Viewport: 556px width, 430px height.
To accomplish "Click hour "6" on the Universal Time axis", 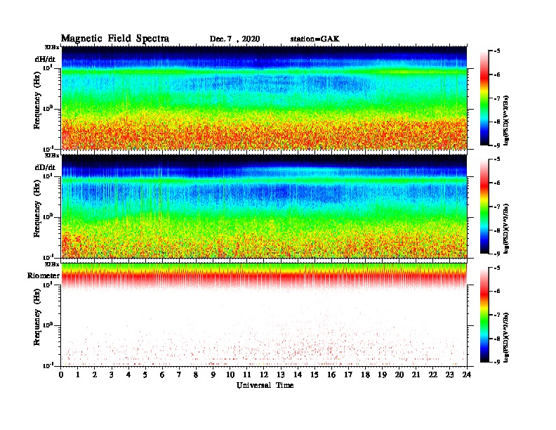I will pyautogui.click(x=162, y=374).
